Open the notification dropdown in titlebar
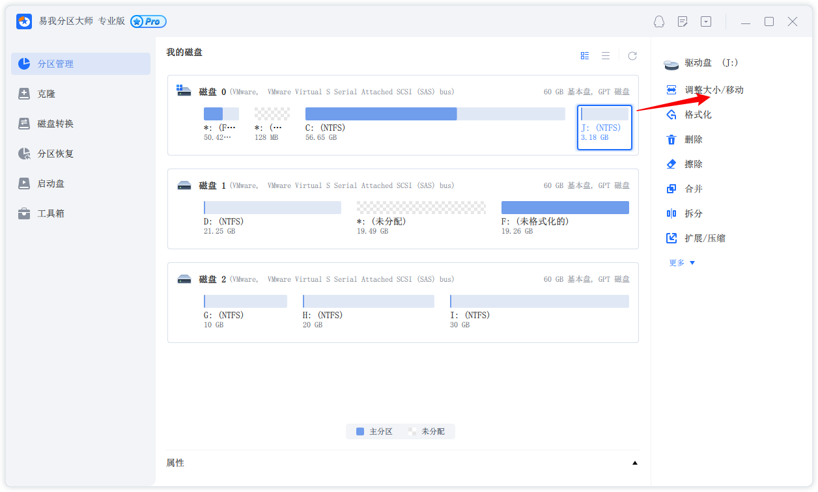The image size is (818, 492). (658, 21)
